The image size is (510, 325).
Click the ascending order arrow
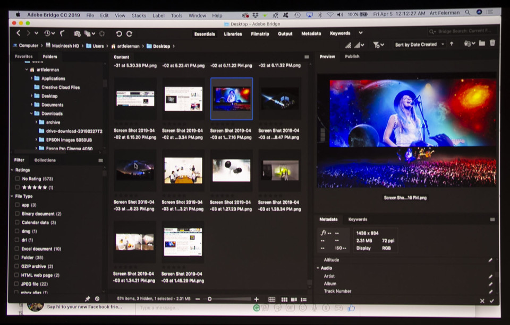tap(452, 44)
